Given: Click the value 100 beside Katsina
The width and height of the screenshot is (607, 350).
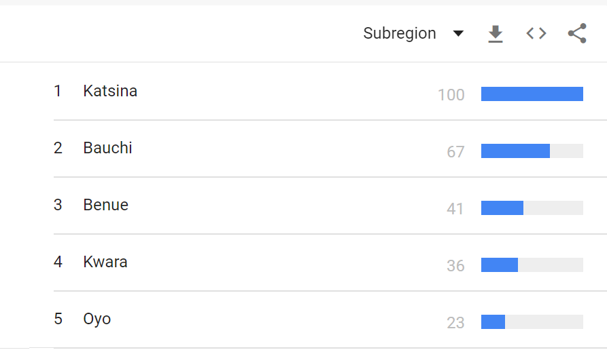Looking at the screenshot, I should [x=451, y=95].
